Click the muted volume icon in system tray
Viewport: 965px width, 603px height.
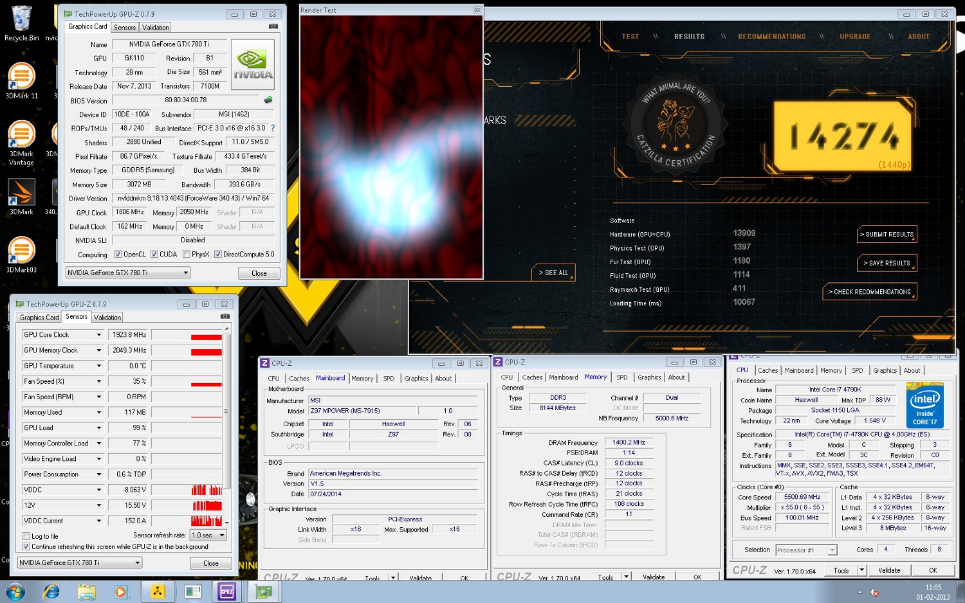click(874, 592)
